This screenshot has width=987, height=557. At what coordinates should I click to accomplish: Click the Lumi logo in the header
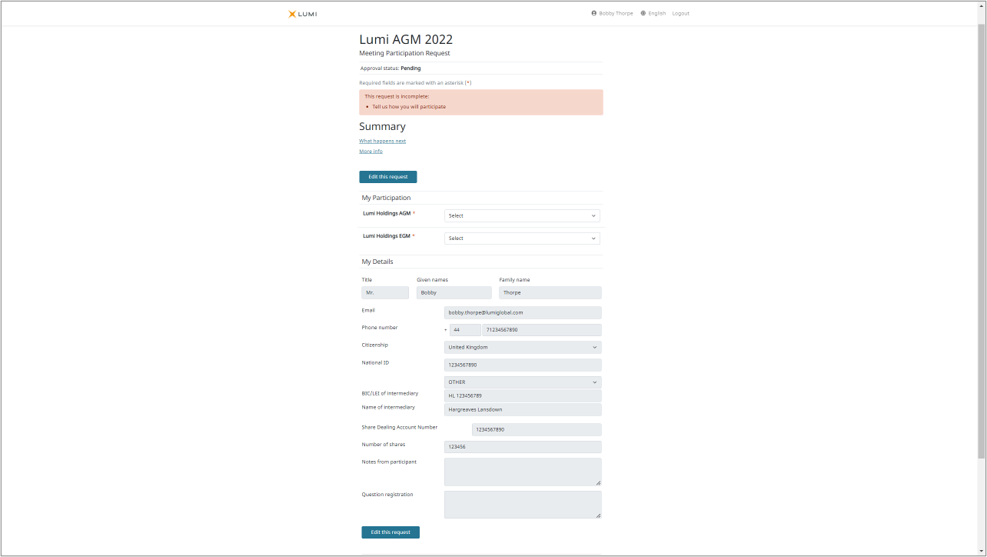[x=302, y=14]
